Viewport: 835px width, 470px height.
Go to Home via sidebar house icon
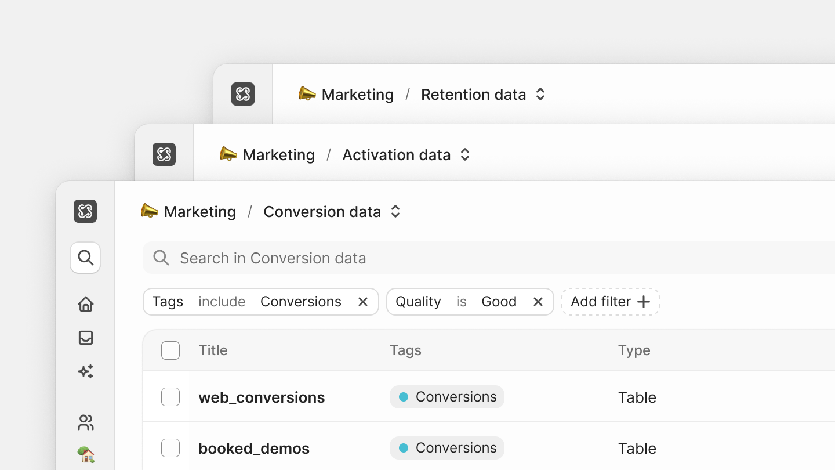pyautogui.click(x=86, y=304)
